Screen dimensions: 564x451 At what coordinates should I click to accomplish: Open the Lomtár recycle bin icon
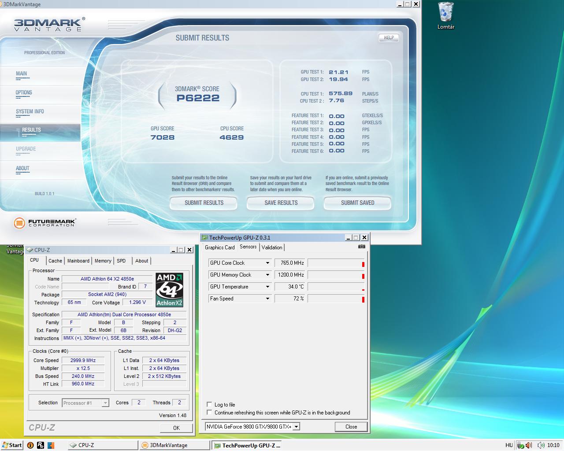tap(446, 16)
